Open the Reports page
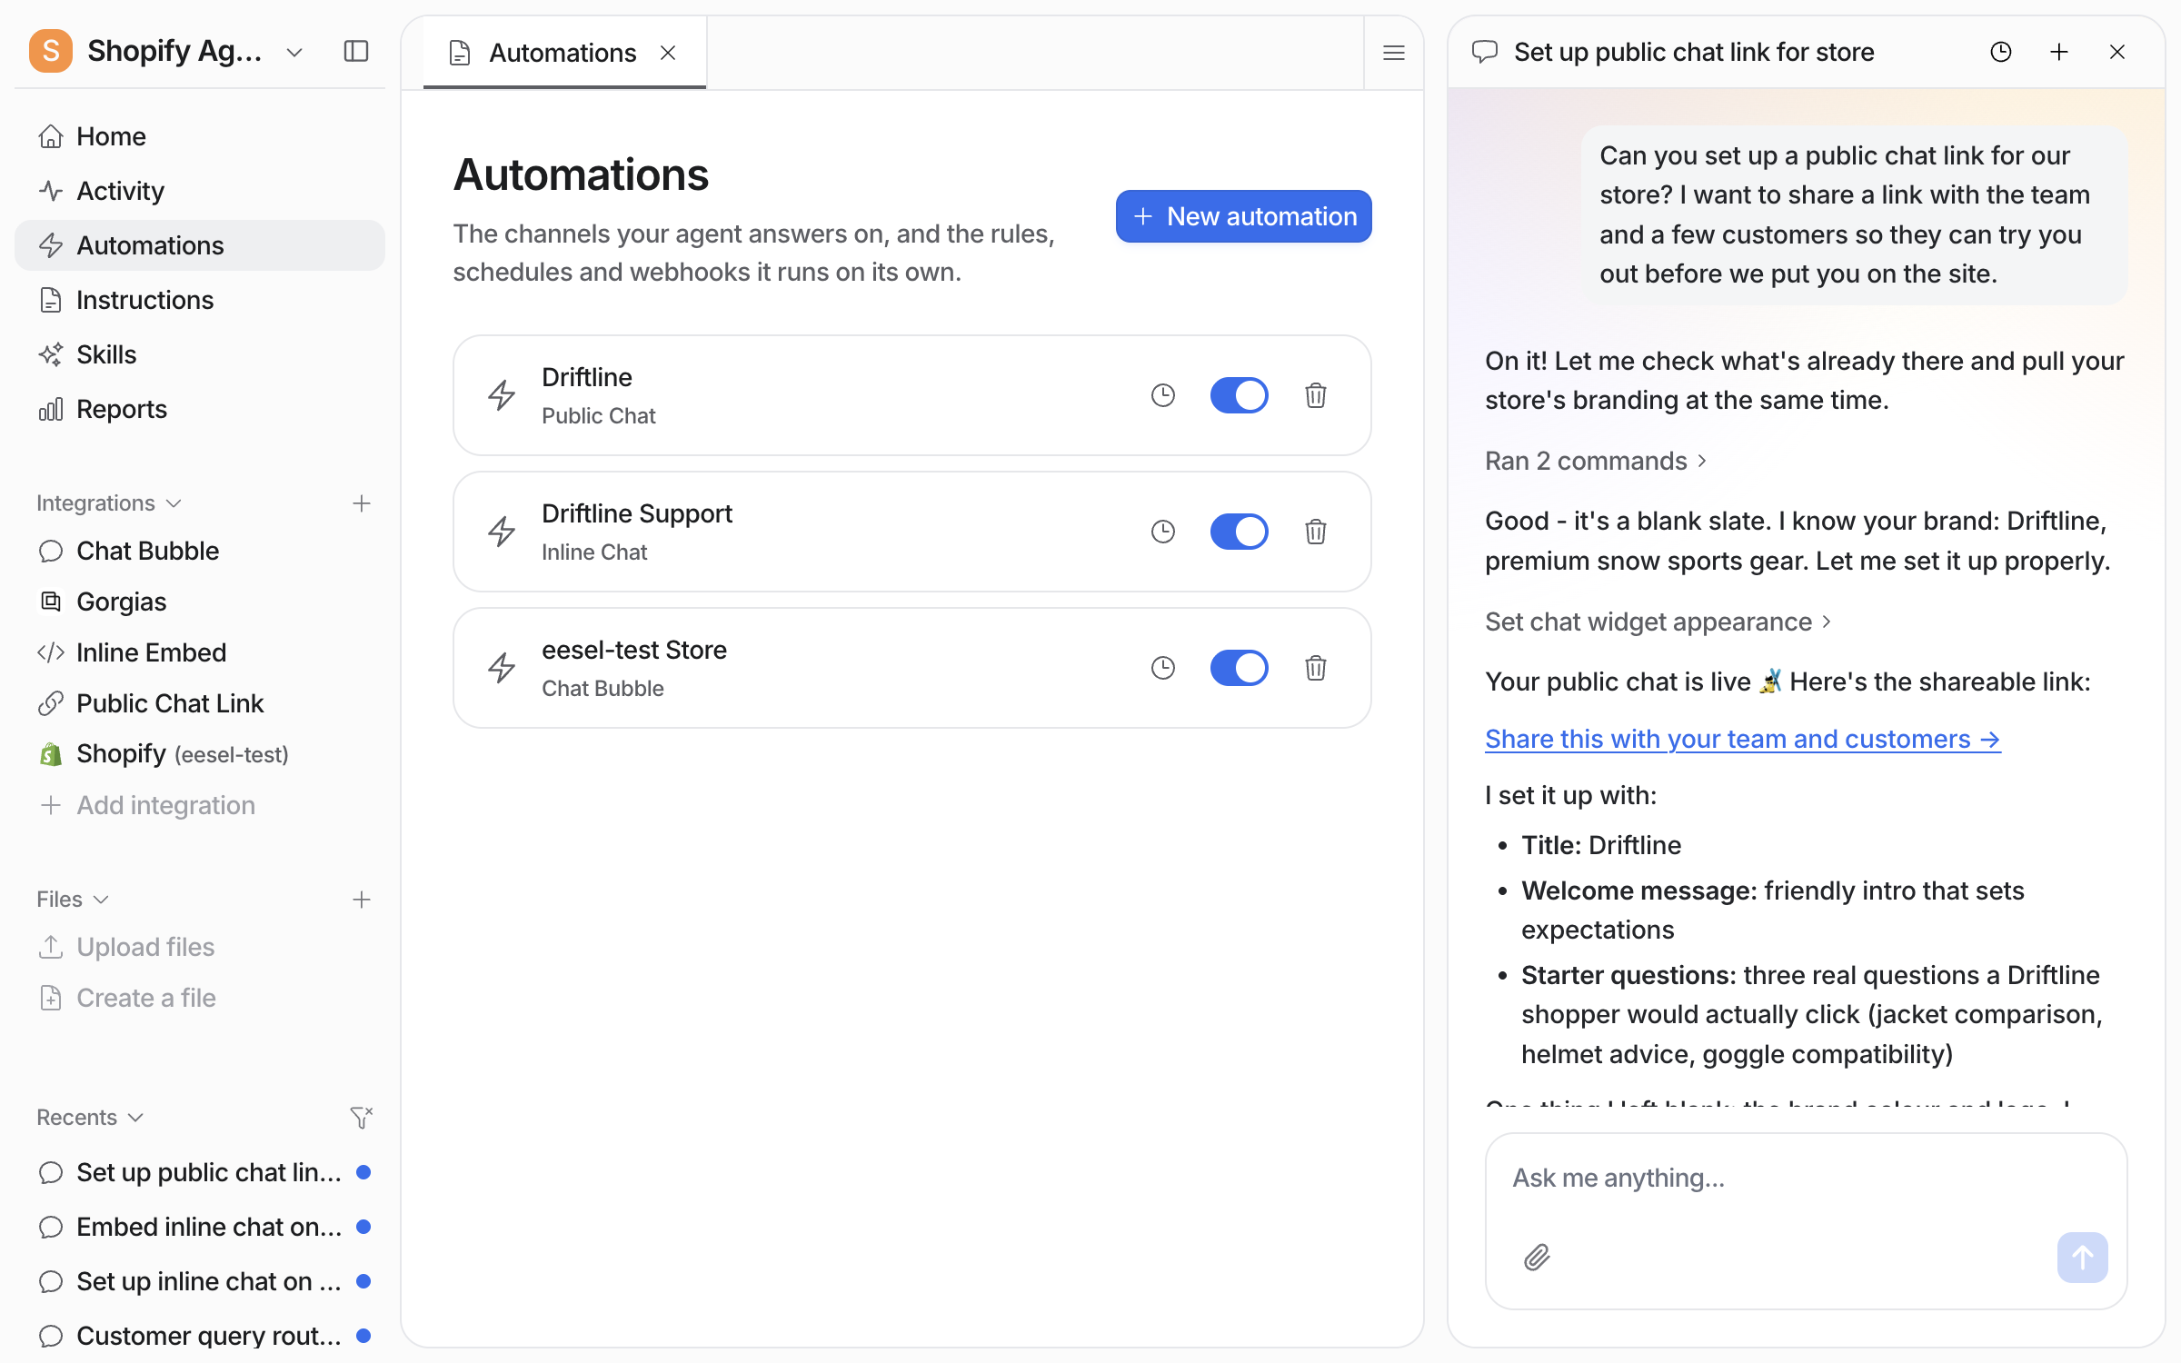The image size is (2181, 1363). click(x=200, y=409)
